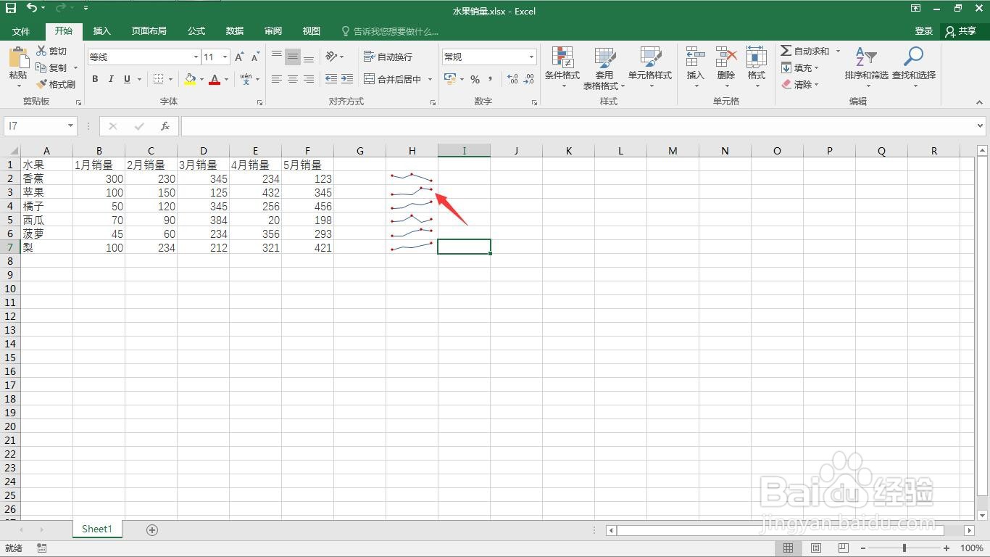
Task: Click the insert function fx icon
Action: point(165,126)
